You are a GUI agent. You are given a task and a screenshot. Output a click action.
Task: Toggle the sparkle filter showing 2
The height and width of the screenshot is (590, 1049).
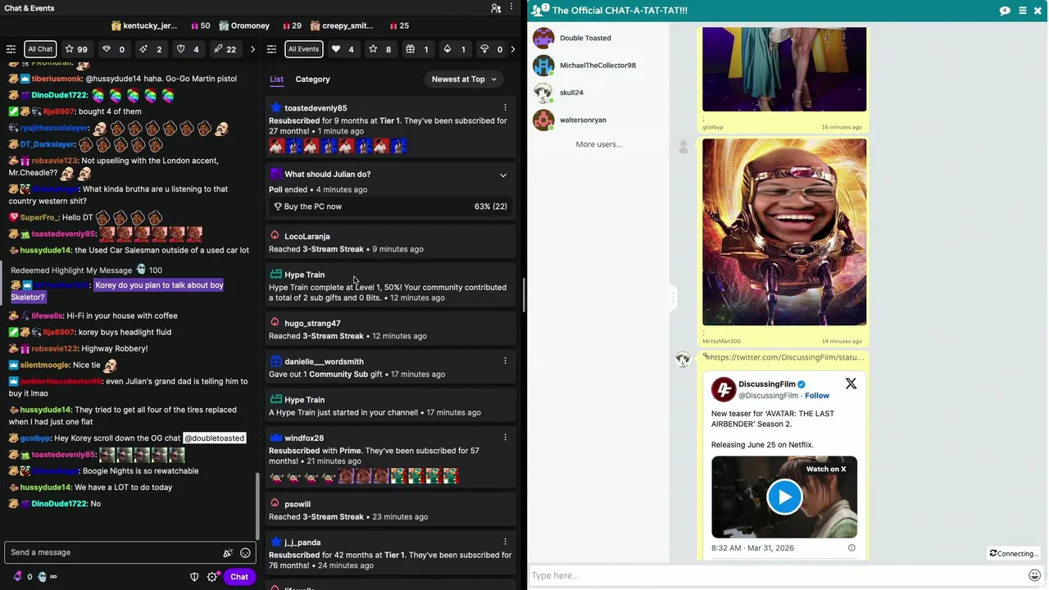point(151,49)
